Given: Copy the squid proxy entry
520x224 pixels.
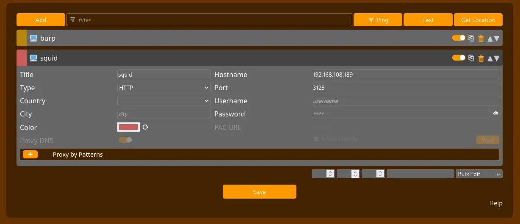Looking at the screenshot, I should (x=471, y=58).
